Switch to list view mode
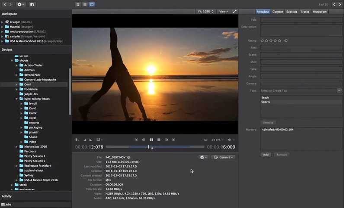 85,4
